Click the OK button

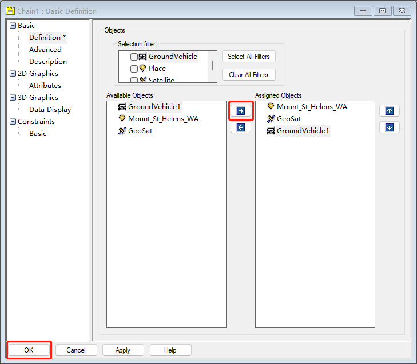(x=29, y=350)
